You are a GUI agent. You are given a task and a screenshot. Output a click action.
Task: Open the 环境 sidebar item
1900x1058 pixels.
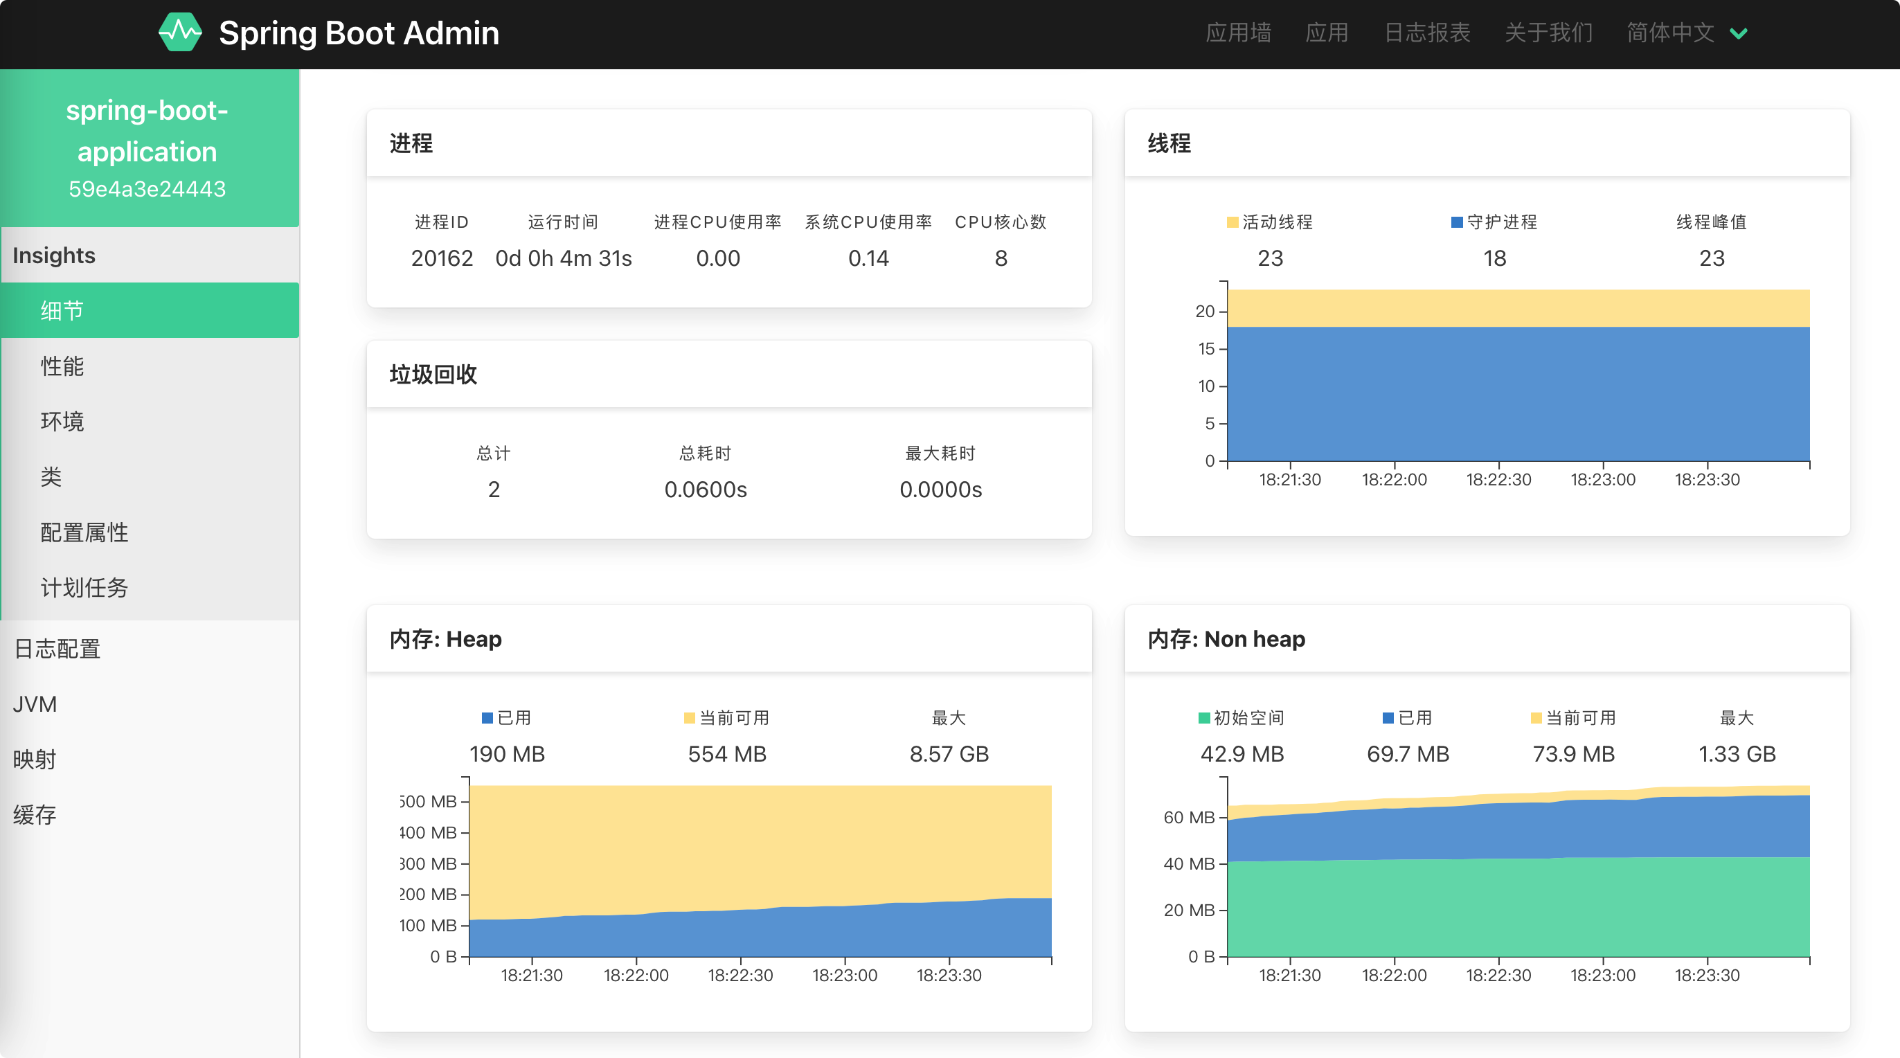[150, 421]
